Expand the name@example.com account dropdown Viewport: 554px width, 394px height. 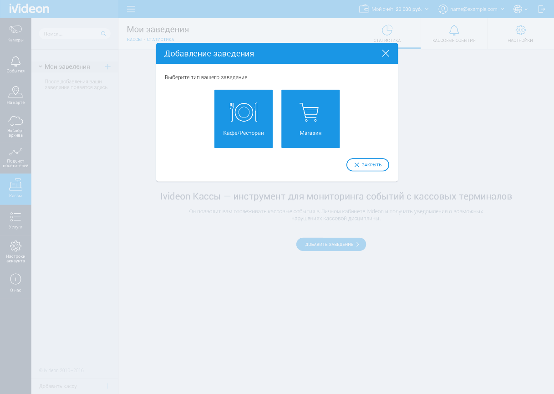[x=502, y=9]
